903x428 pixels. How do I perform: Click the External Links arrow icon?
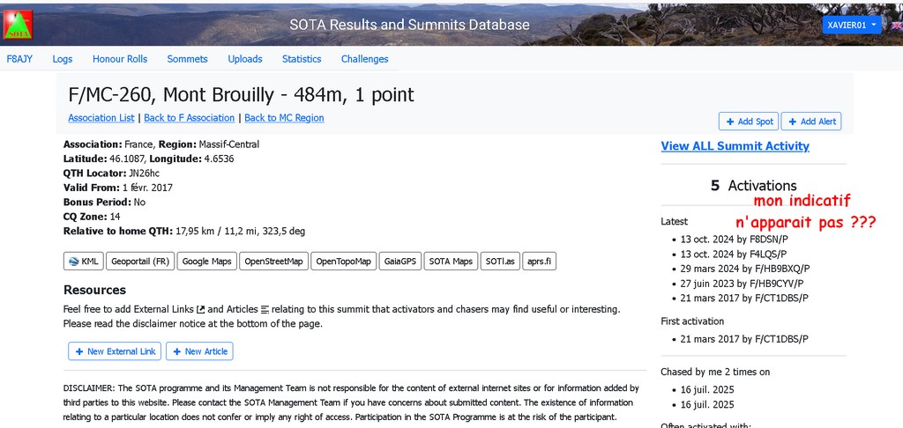point(200,309)
